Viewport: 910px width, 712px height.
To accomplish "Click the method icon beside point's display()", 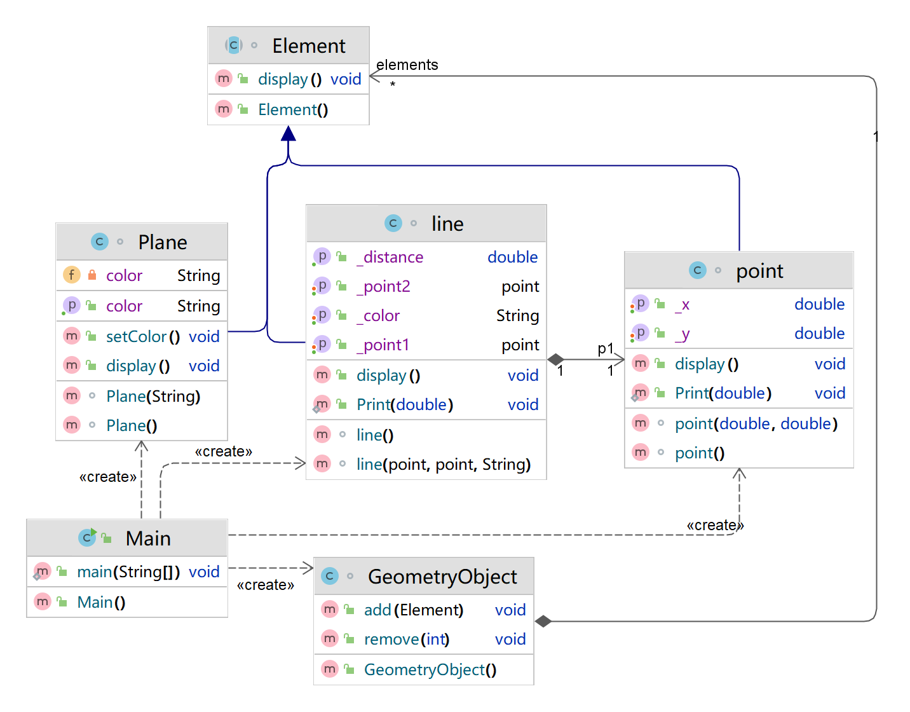I will (x=640, y=364).
